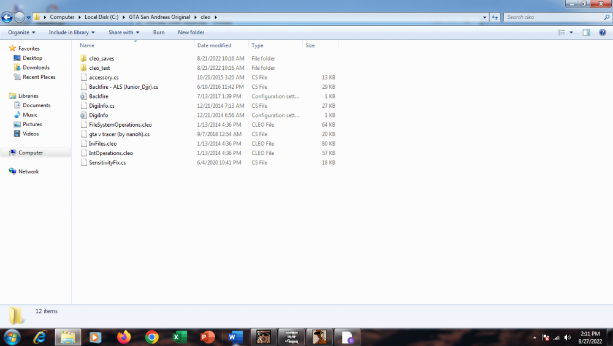This screenshot has height=346, width=613.
Task: Click the Burn toolbar button
Action: point(159,32)
